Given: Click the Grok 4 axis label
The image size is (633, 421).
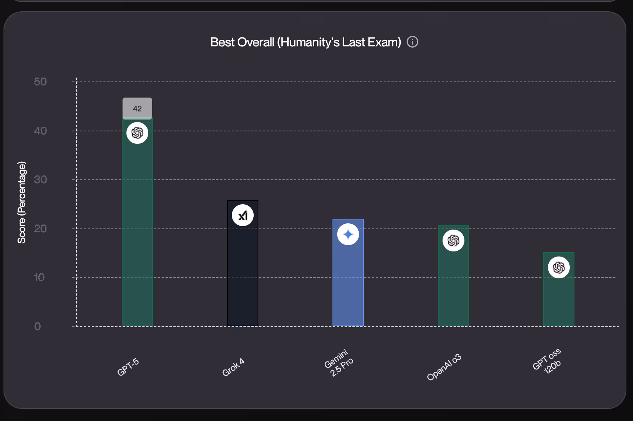Looking at the screenshot, I should [x=233, y=367].
